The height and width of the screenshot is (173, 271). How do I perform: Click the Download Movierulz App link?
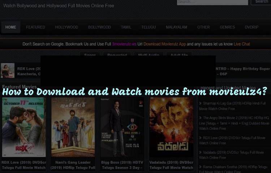coord(164,44)
